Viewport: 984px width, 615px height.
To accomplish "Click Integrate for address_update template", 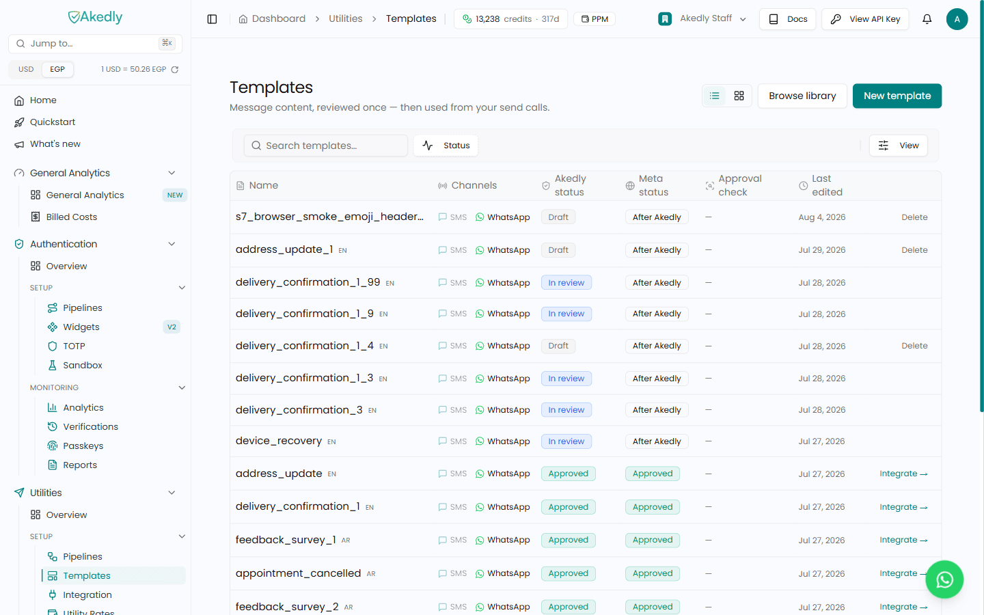I will 903,474.
